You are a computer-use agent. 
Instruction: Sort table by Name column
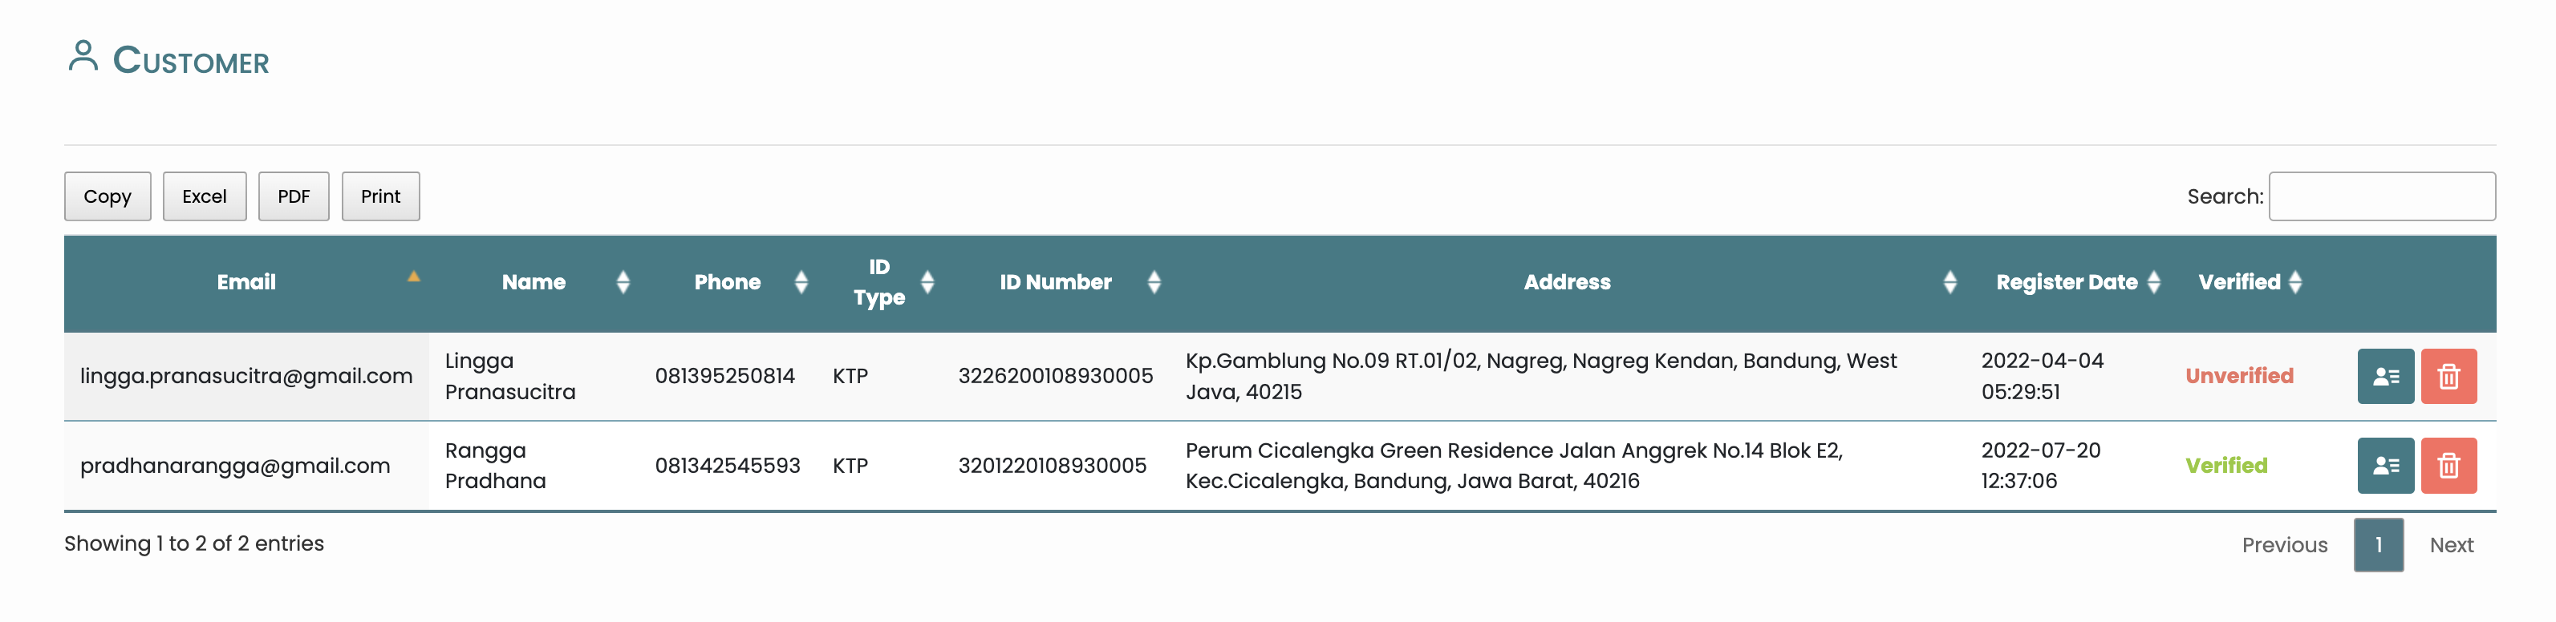[x=622, y=283]
